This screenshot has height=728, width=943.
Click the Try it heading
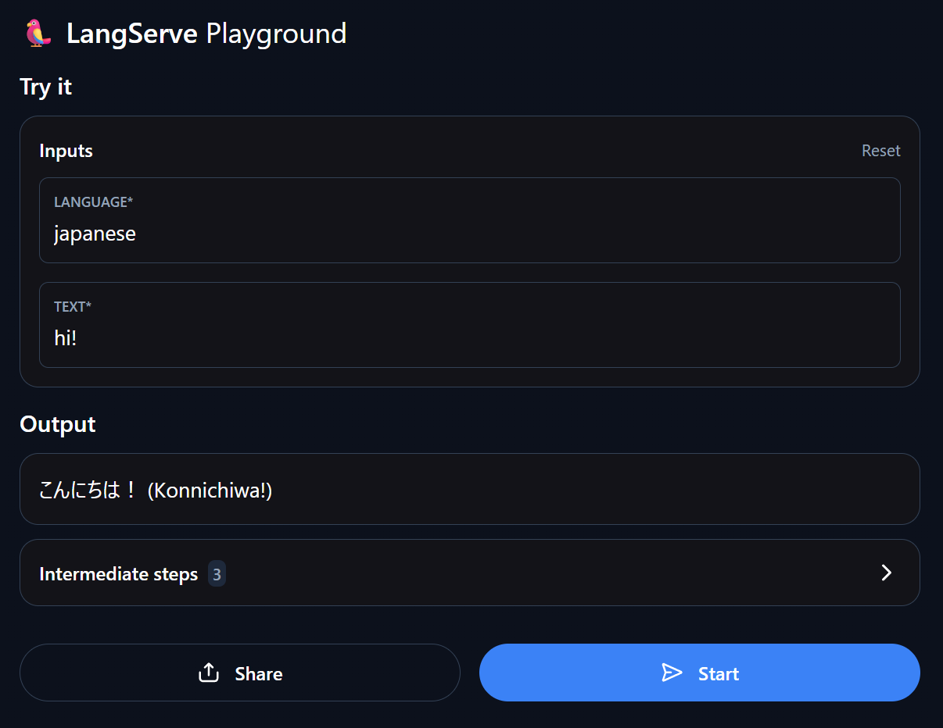45,87
